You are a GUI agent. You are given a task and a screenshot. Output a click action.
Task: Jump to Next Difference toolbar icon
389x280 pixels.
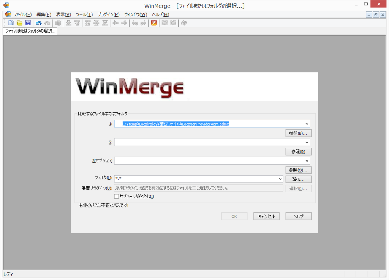pyautogui.click(x=68, y=23)
